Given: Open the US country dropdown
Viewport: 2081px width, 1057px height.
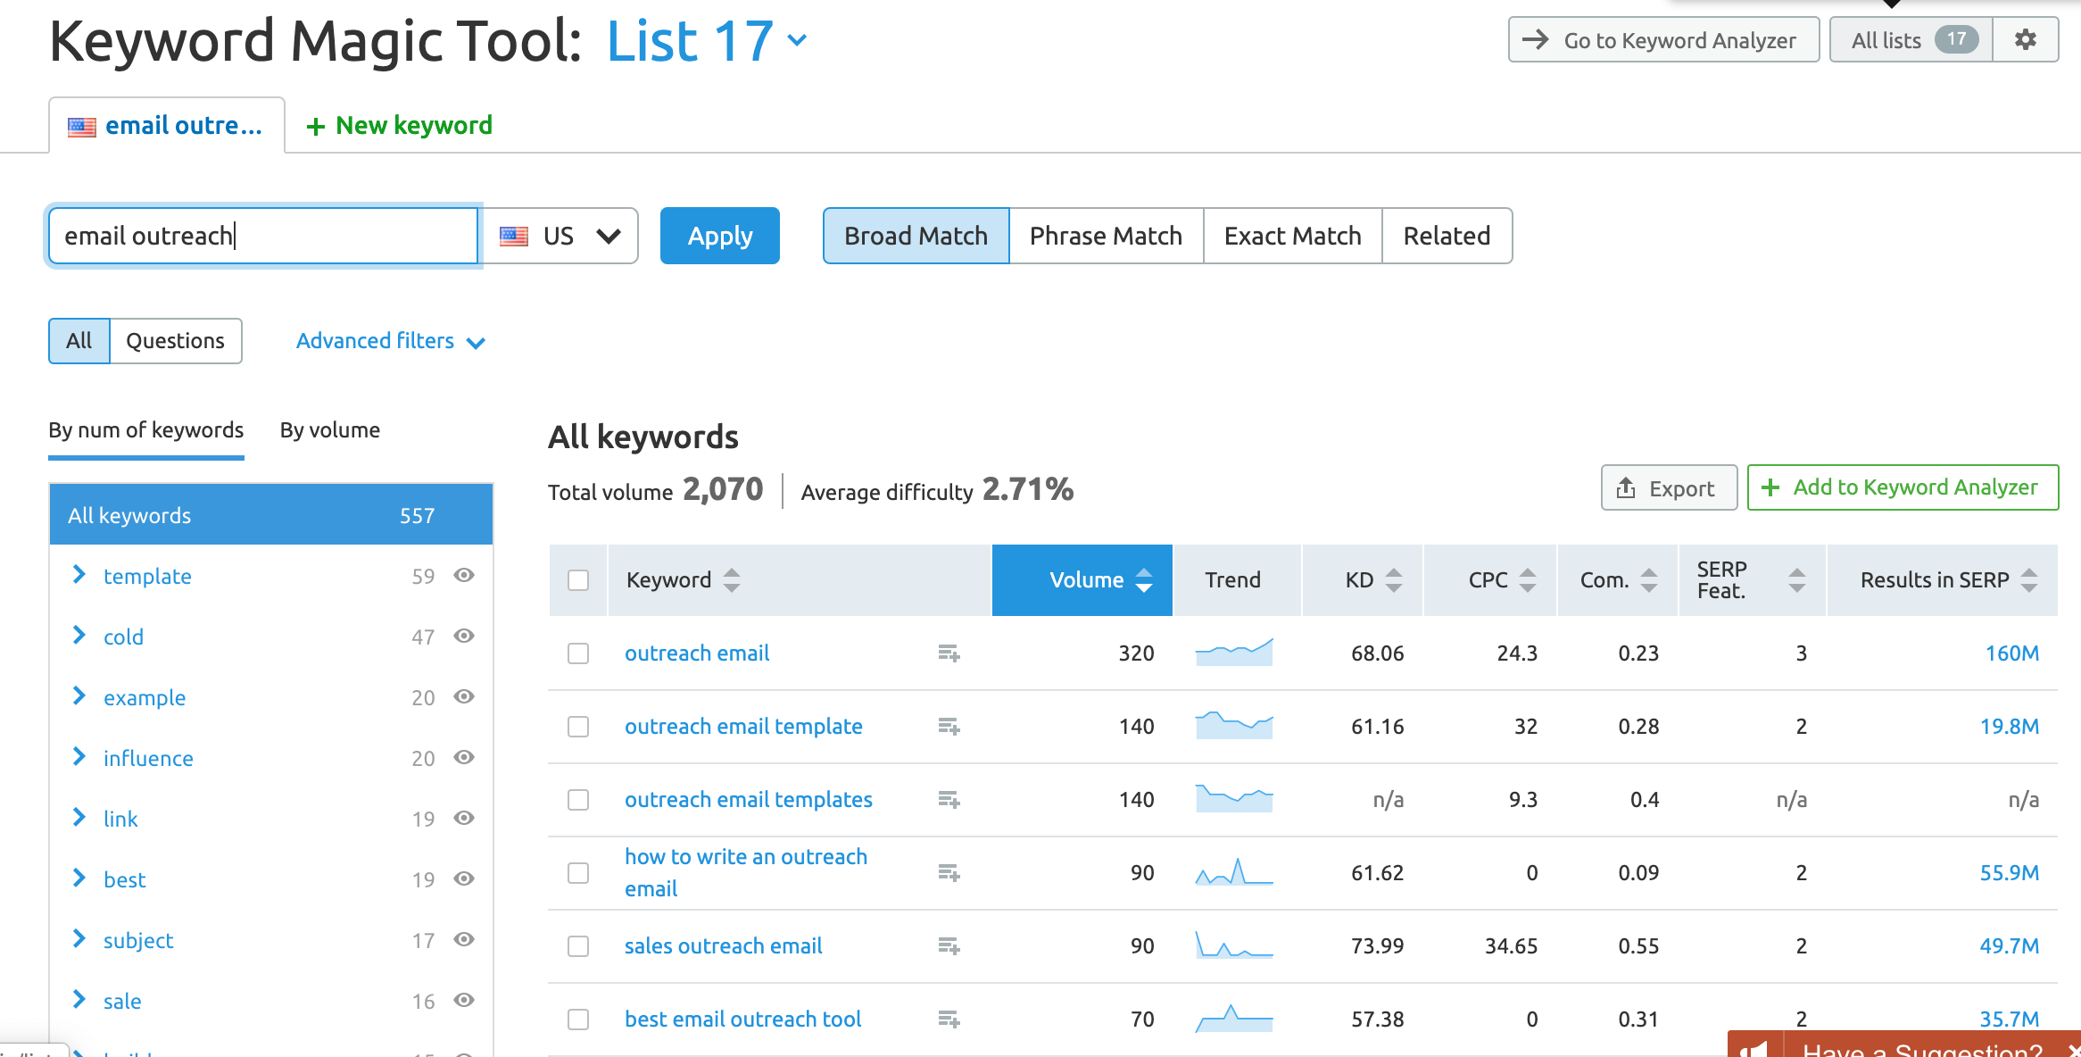Looking at the screenshot, I should coord(560,237).
